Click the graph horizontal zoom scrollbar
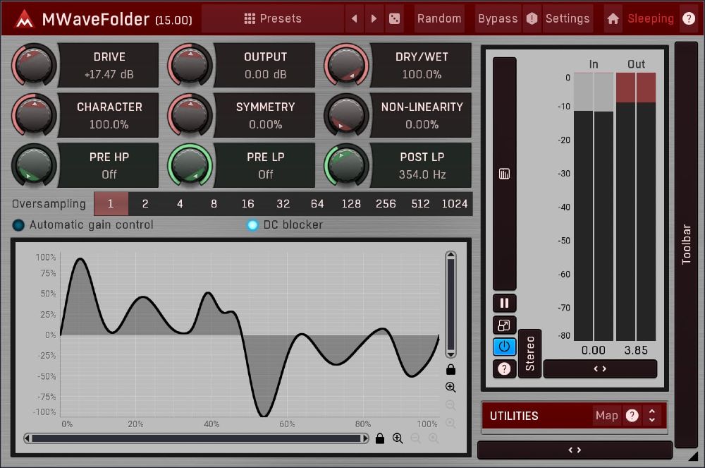The image size is (705, 468). tap(197, 438)
